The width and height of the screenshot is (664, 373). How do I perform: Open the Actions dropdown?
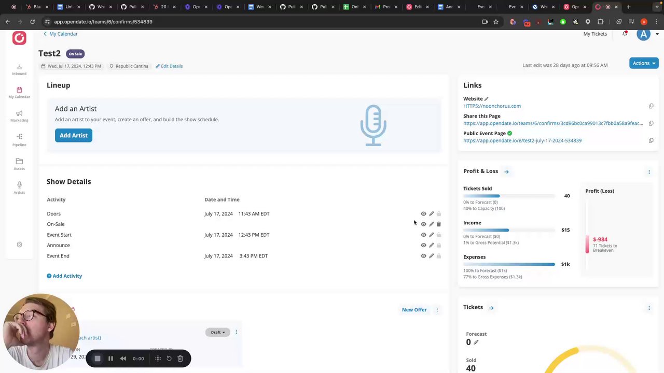pyautogui.click(x=644, y=63)
